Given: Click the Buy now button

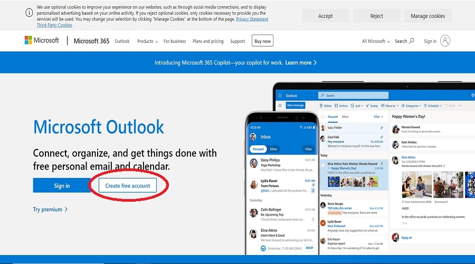Looking at the screenshot, I should pos(262,41).
